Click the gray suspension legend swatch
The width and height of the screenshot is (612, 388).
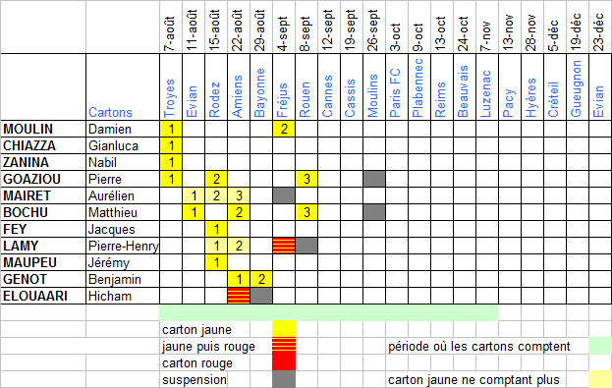pos(284,379)
